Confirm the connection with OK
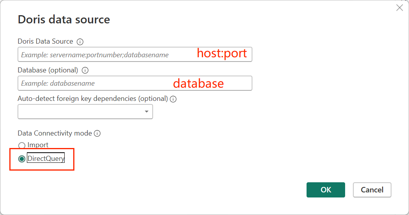Viewport: 409px width, 215px height. 326,190
